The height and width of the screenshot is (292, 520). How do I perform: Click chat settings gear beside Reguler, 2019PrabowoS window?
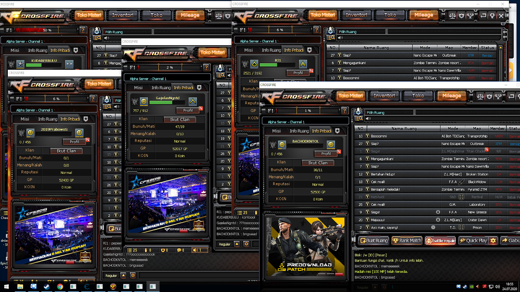(x=133, y=275)
